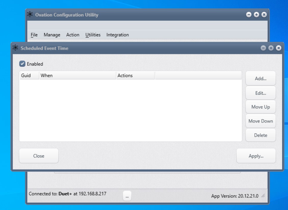Click the Move Up button
The height and width of the screenshot is (210, 288).
click(260, 107)
